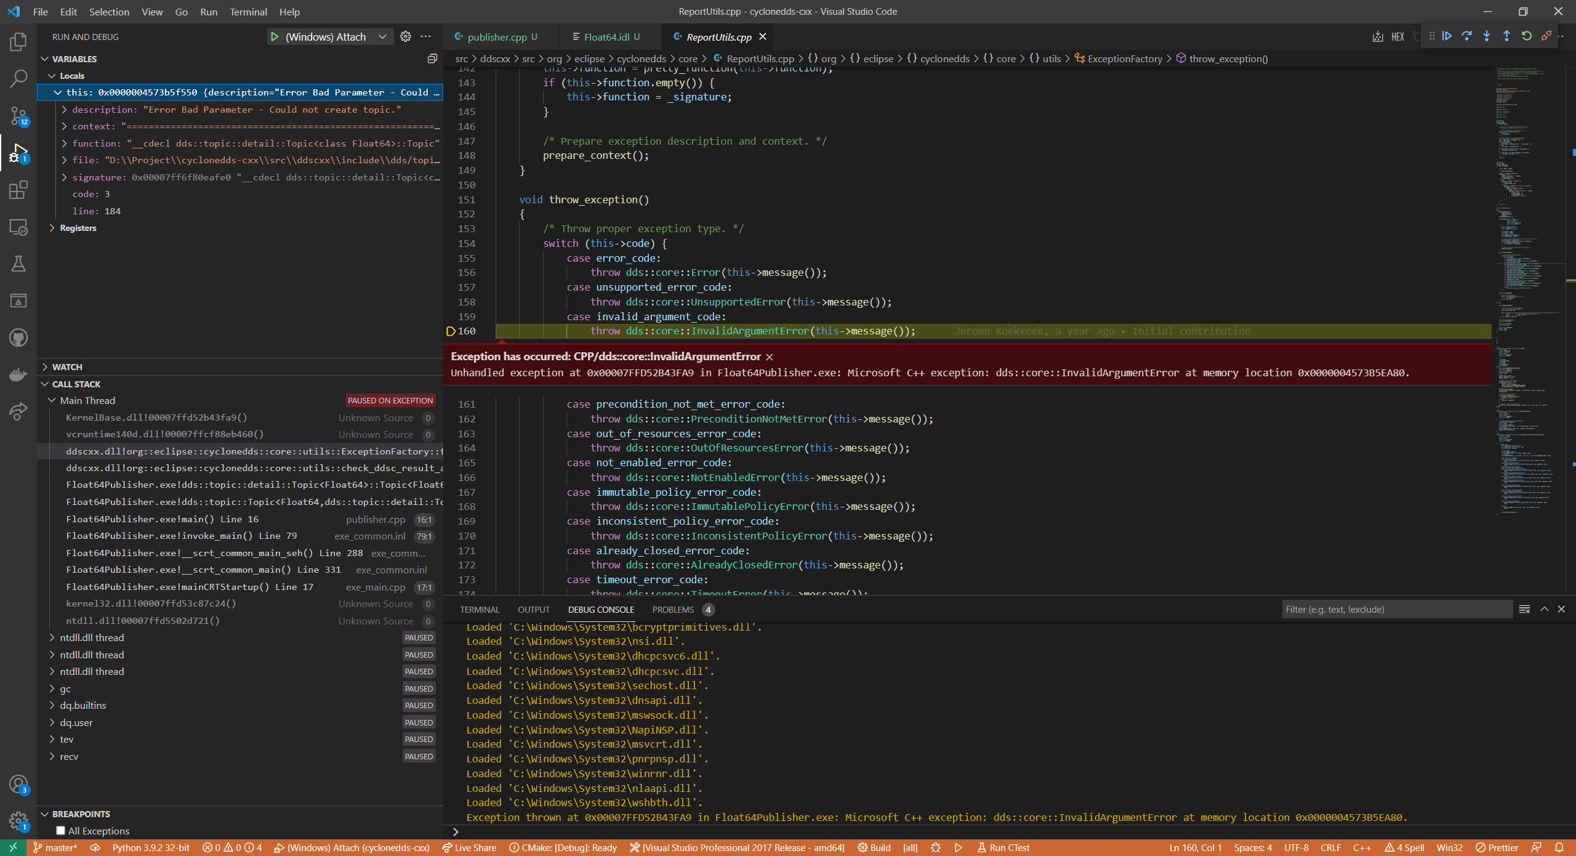Select Run and Debug in the activity bar
Image resolution: width=1576 pixels, height=856 pixels.
point(18,152)
